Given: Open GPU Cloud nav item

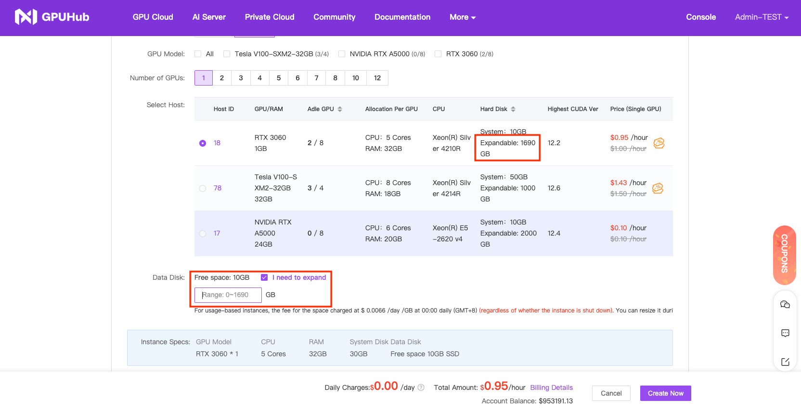Looking at the screenshot, I should [153, 17].
